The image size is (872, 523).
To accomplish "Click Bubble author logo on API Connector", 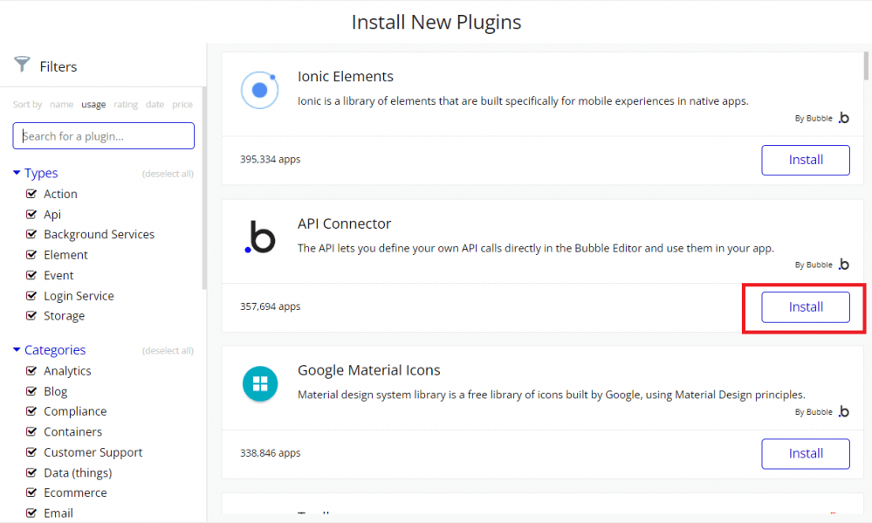I will (x=843, y=265).
